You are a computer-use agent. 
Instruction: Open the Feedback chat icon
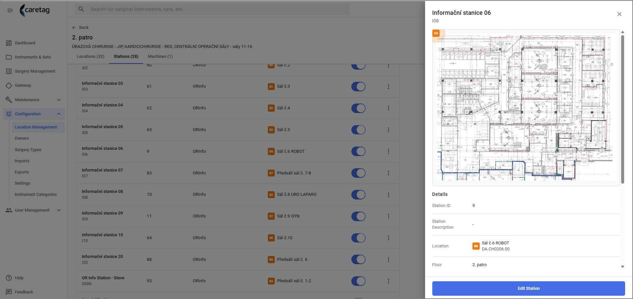pos(9,292)
